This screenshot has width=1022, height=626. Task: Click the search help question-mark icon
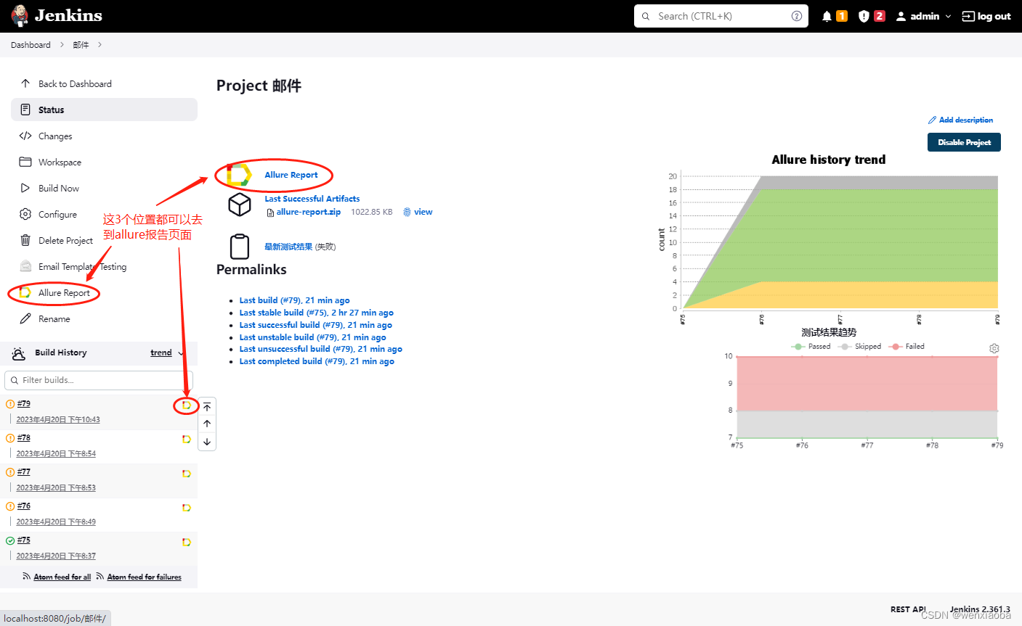coord(797,16)
